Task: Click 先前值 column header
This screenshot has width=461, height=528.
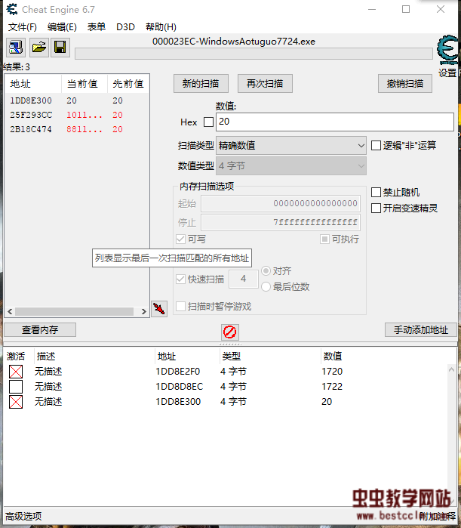Action: pyautogui.click(x=128, y=84)
